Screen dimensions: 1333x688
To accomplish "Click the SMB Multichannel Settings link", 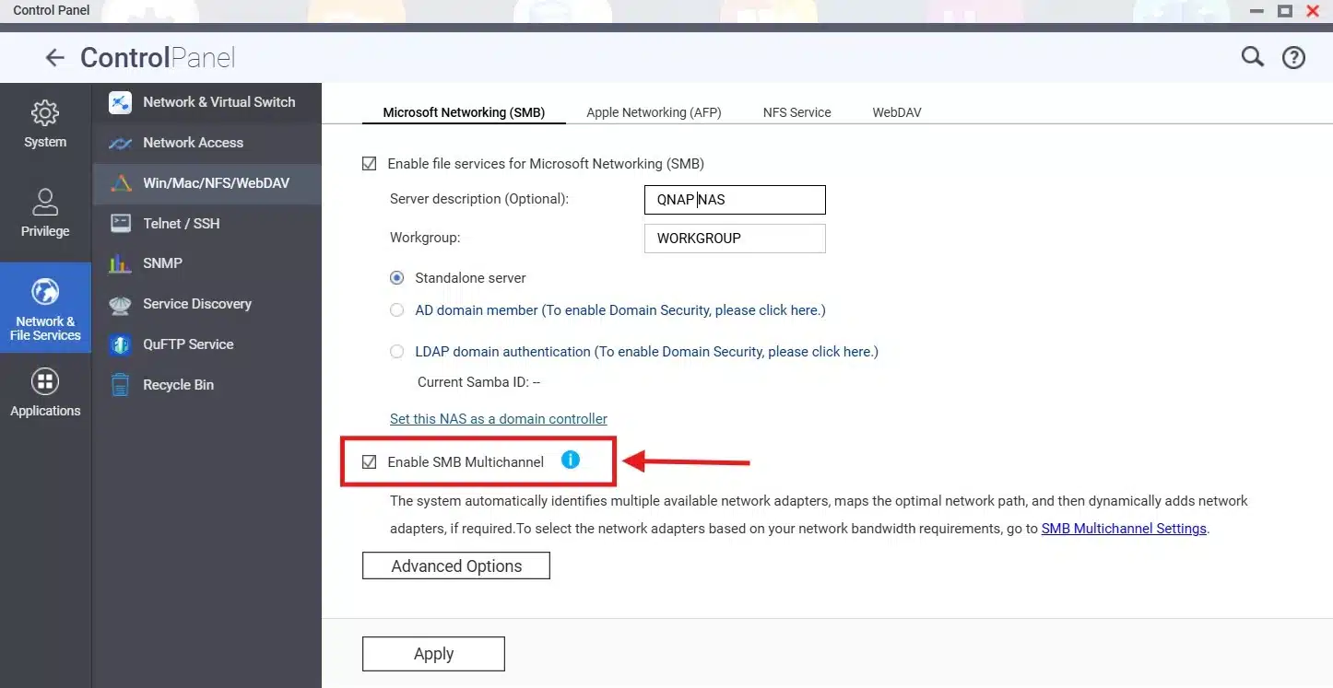I will (1123, 528).
